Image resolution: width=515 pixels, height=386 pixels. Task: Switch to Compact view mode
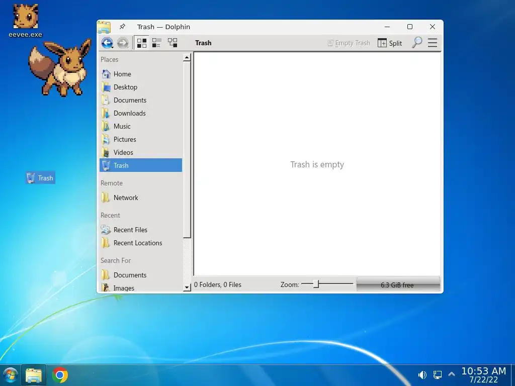(x=157, y=43)
